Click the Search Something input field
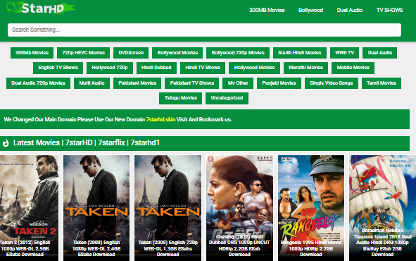Screen dimensions: 416x261 (x=204, y=30)
